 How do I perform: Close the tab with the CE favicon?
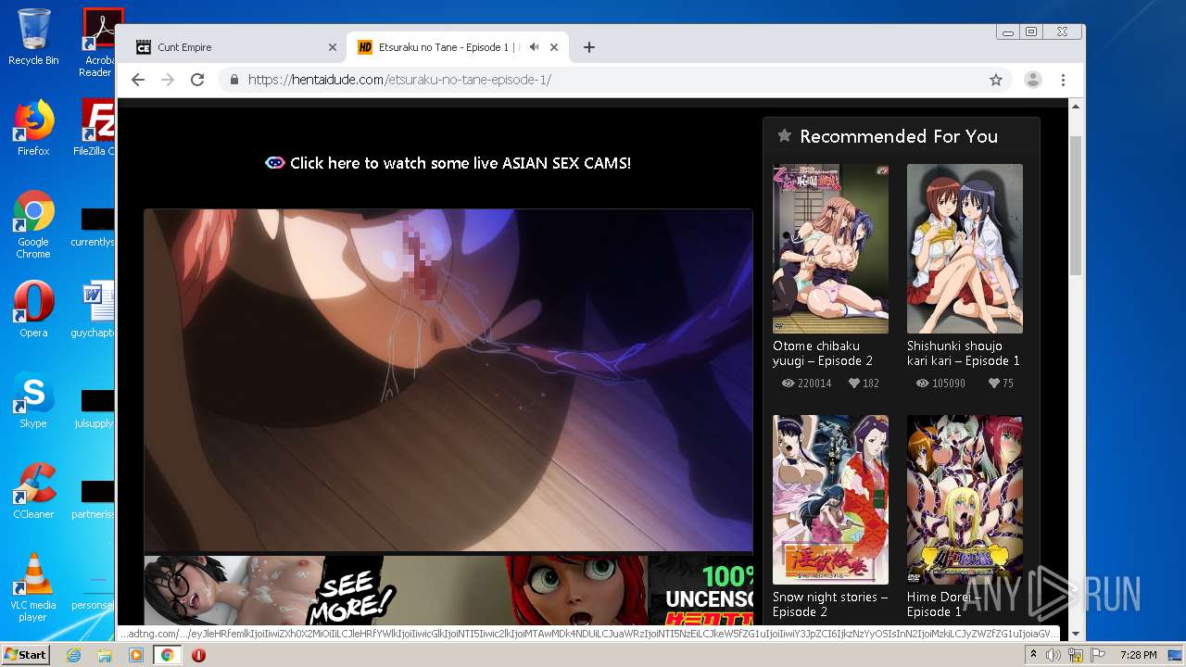(333, 47)
